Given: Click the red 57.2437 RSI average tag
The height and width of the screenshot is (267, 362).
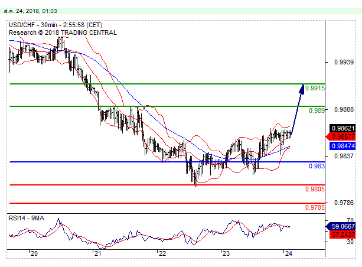Looking at the screenshot, I should coord(343,235).
